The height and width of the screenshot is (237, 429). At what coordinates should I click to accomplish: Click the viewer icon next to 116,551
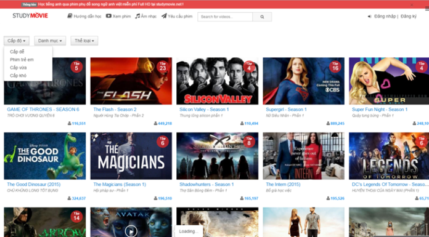point(69,123)
